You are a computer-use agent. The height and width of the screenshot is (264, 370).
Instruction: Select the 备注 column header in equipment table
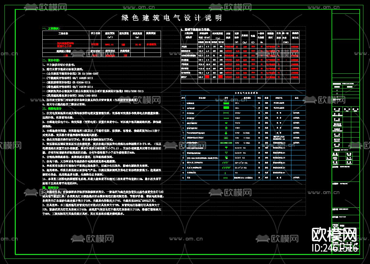tap(296, 98)
